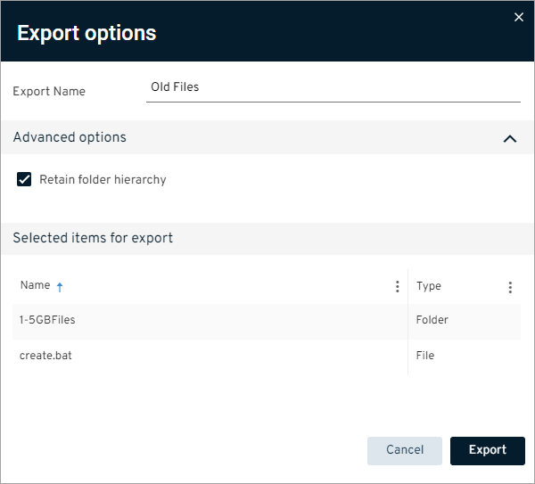Click the blue ascending sort arrow
The width and height of the screenshot is (535, 484).
click(60, 287)
